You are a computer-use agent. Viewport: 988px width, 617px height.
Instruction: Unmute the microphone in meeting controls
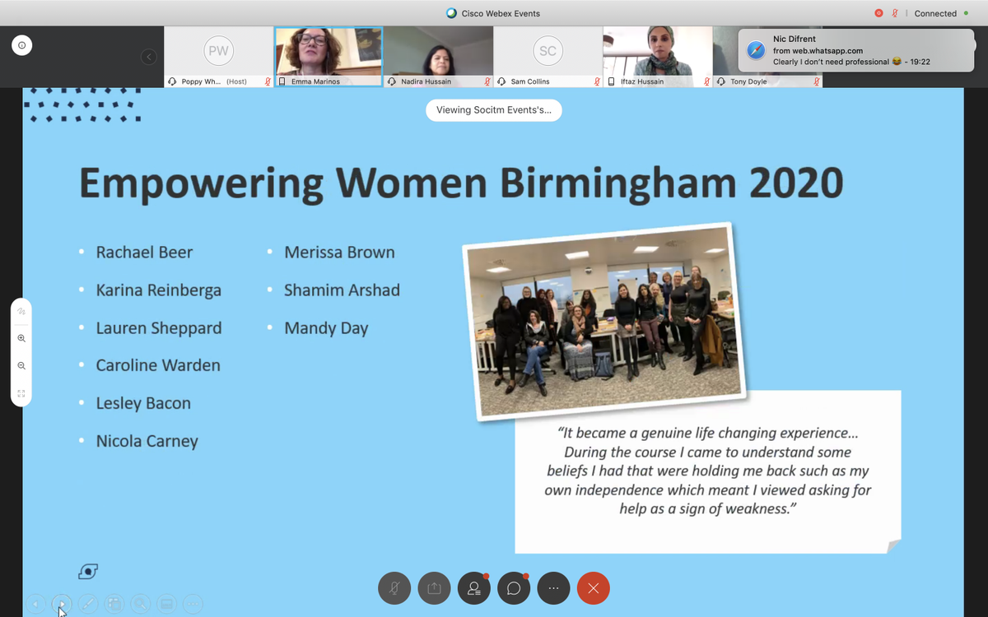[x=394, y=588]
